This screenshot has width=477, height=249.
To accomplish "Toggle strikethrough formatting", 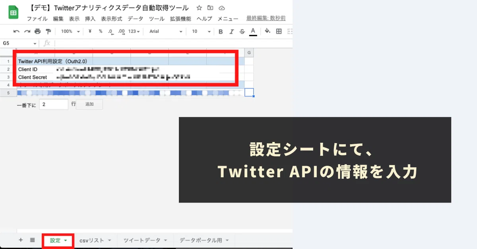I will click(242, 31).
